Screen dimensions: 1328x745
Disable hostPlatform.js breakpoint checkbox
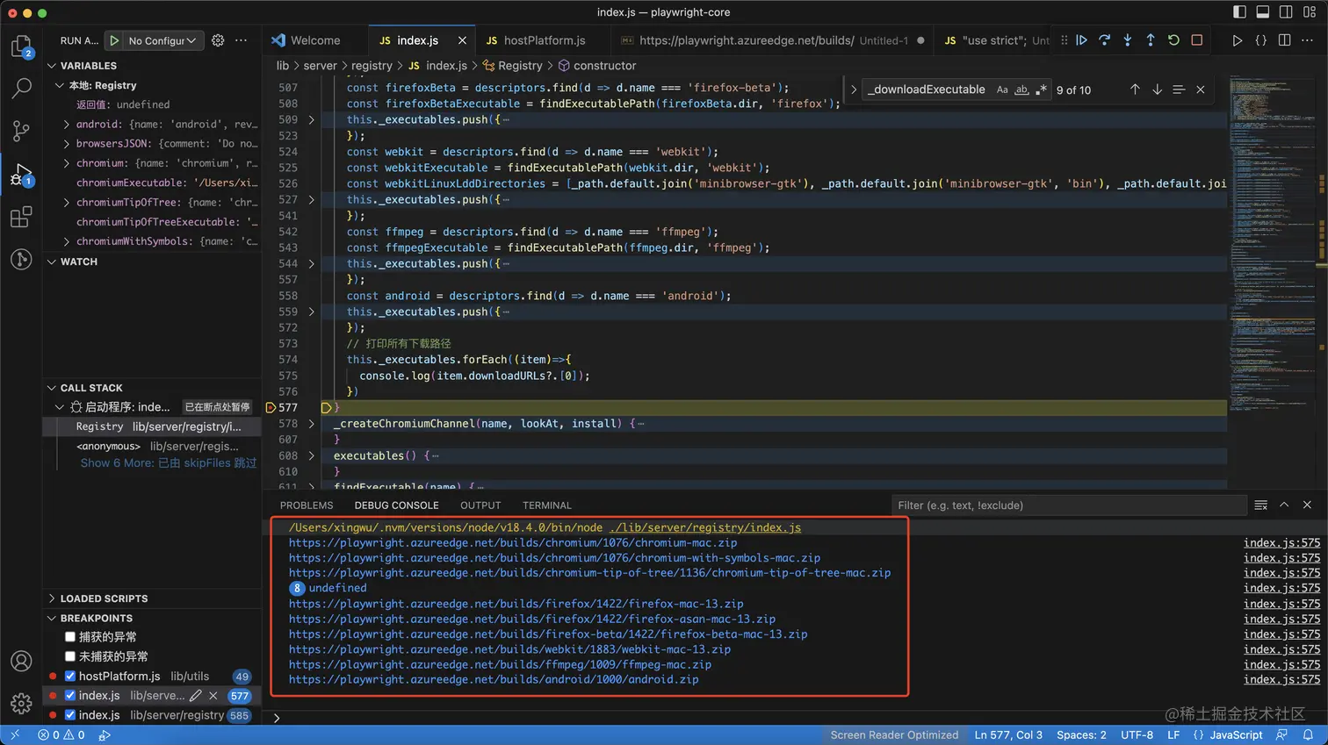click(70, 677)
